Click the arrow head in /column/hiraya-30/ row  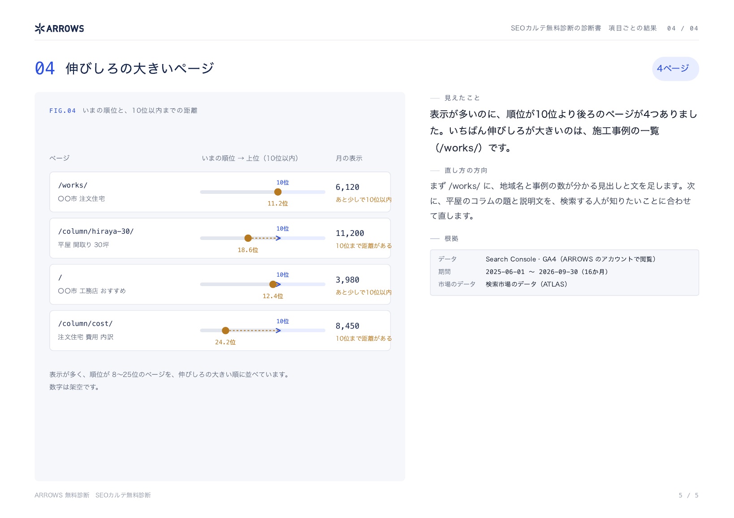click(x=278, y=238)
